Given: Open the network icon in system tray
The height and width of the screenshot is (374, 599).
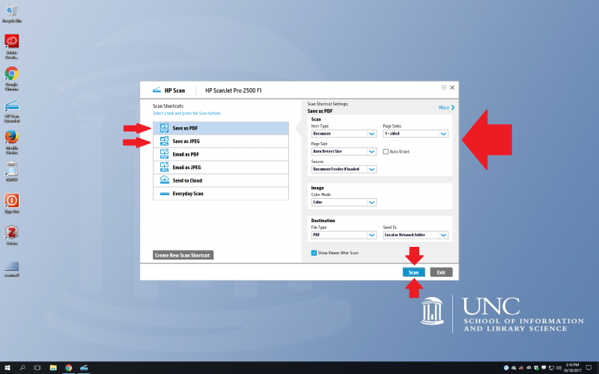Looking at the screenshot, I should pyautogui.click(x=551, y=367).
